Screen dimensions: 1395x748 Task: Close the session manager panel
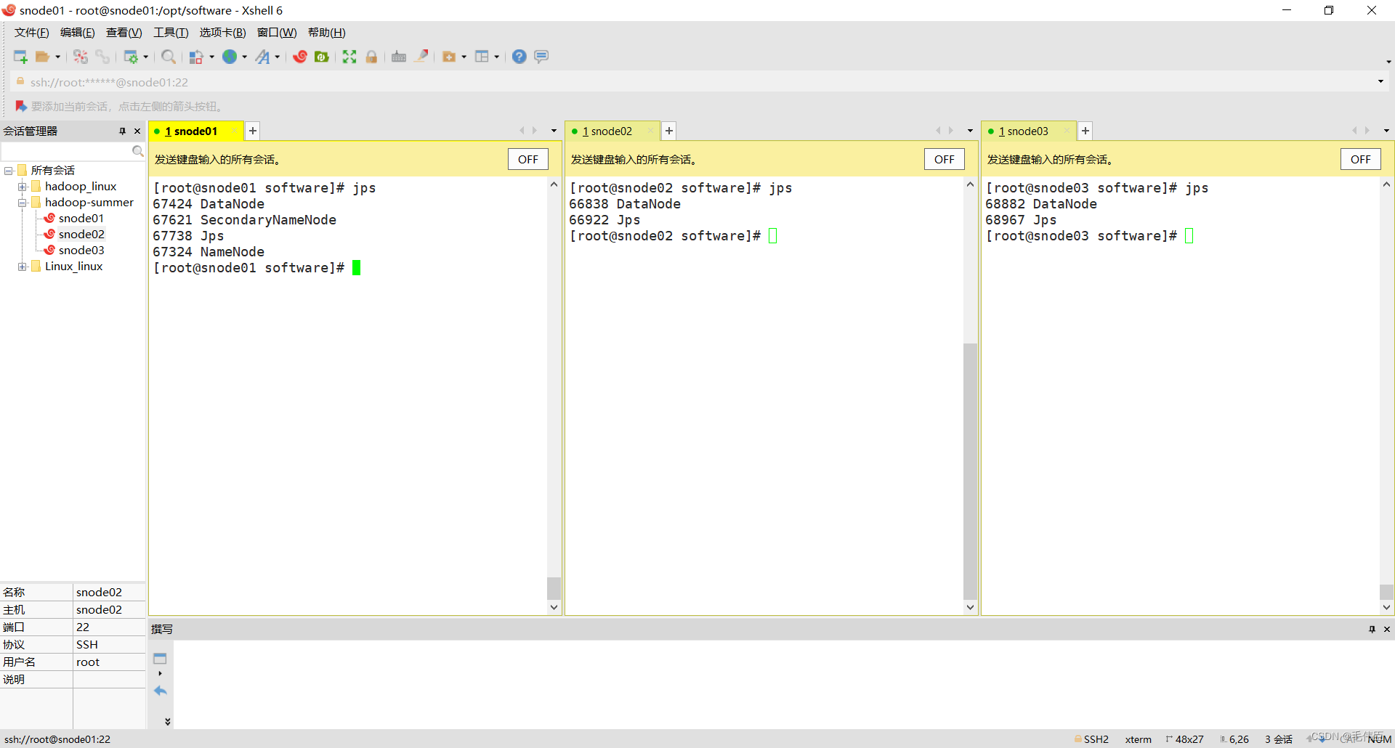coord(137,131)
